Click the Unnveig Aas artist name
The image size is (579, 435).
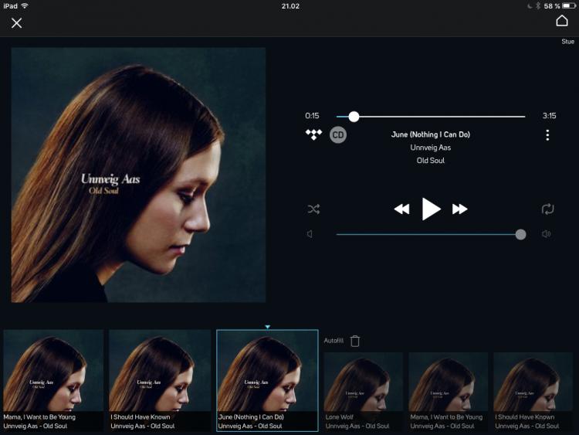(431, 148)
